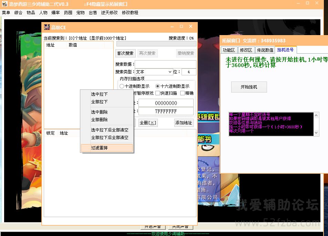
Task: Open the 菜单 menu in main window
Action: point(6,12)
